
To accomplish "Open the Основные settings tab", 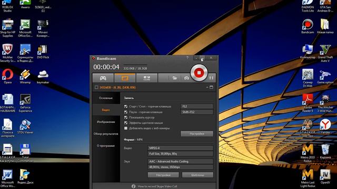I will pyautogui.click(x=106, y=98).
